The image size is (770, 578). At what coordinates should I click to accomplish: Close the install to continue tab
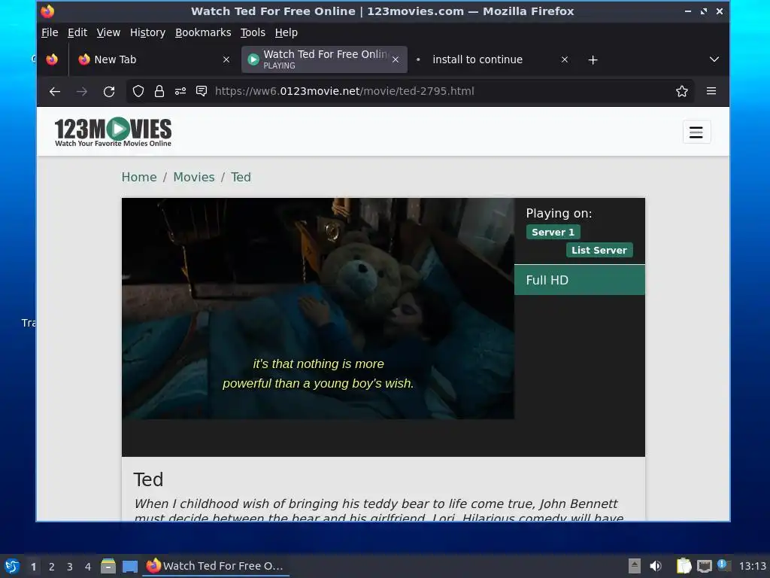[565, 59]
